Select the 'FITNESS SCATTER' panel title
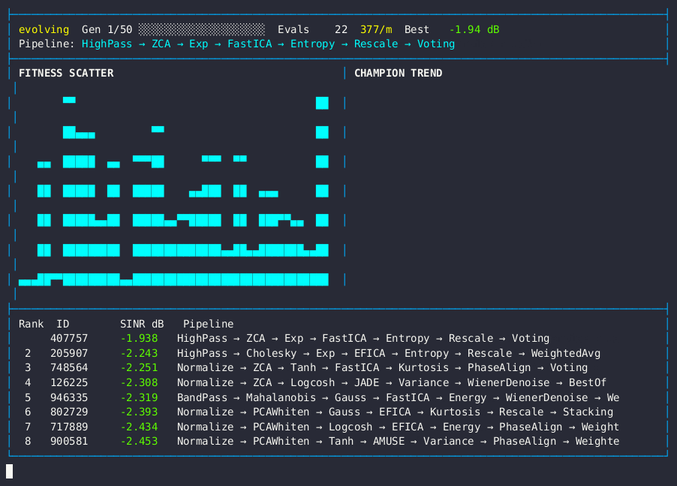This screenshot has width=677, height=486. click(66, 73)
